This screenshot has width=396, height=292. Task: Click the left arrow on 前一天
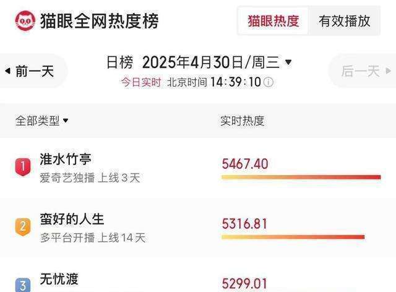coord(8,71)
